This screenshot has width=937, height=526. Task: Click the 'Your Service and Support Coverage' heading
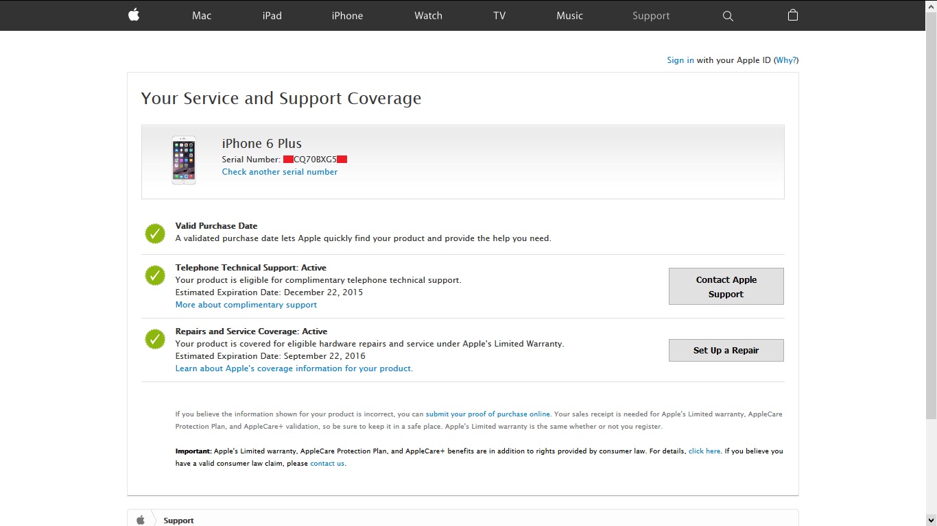pyautogui.click(x=281, y=99)
